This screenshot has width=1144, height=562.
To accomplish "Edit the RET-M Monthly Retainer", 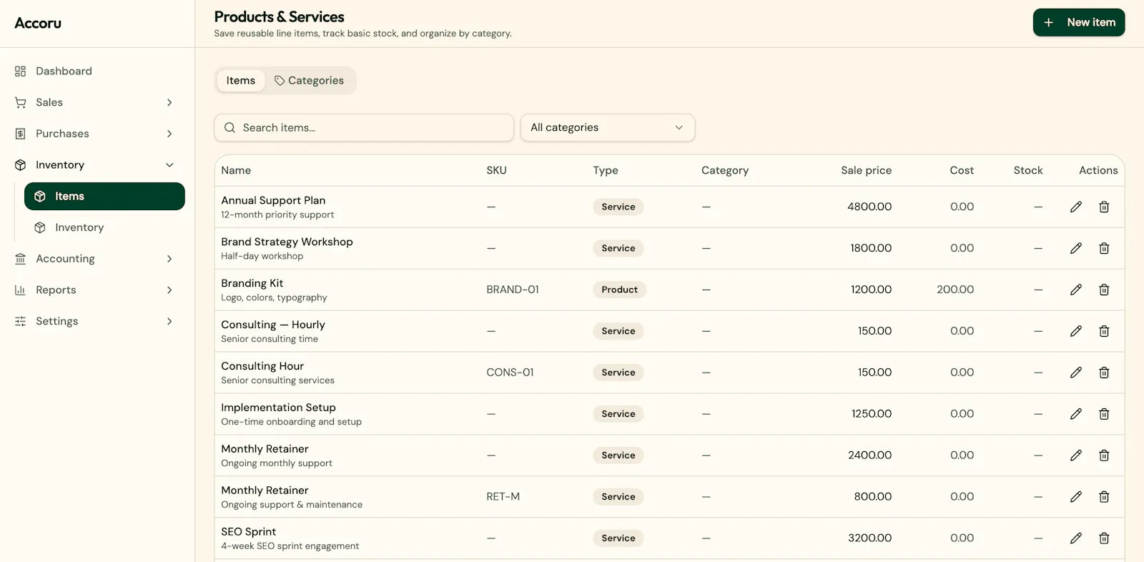I will (x=1075, y=497).
